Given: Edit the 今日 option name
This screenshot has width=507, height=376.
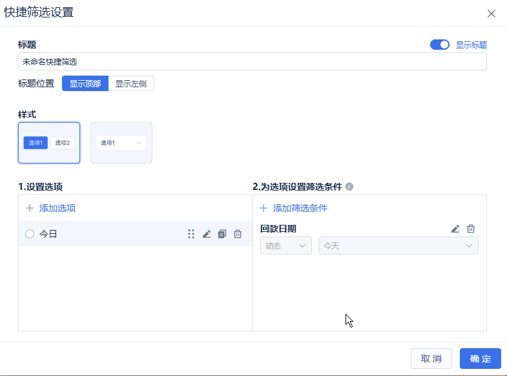Looking at the screenshot, I should pos(207,234).
